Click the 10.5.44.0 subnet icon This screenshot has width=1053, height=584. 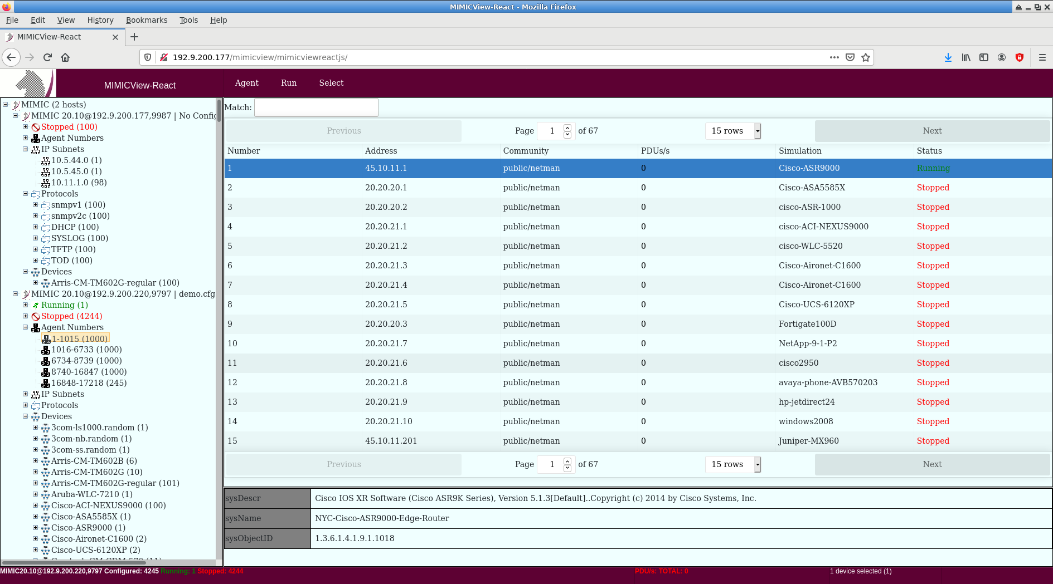coord(46,160)
